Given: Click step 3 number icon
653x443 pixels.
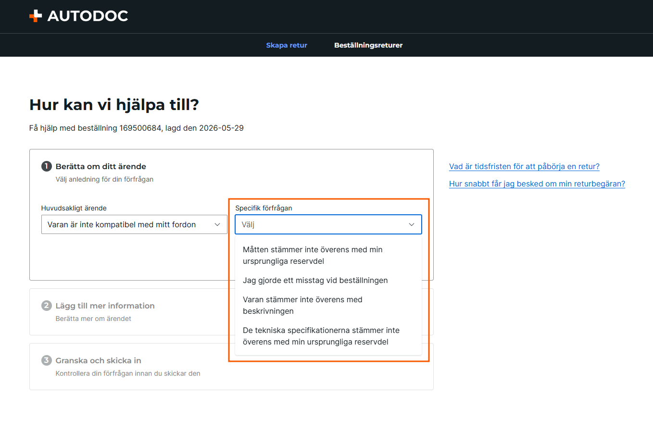Looking at the screenshot, I should (47, 360).
